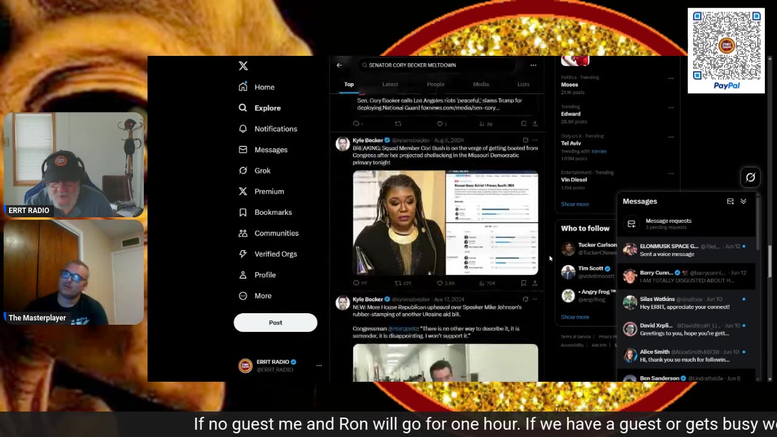777x437 pixels.
Task: Click the back arrow beside search bar
Action: coord(339,65)
